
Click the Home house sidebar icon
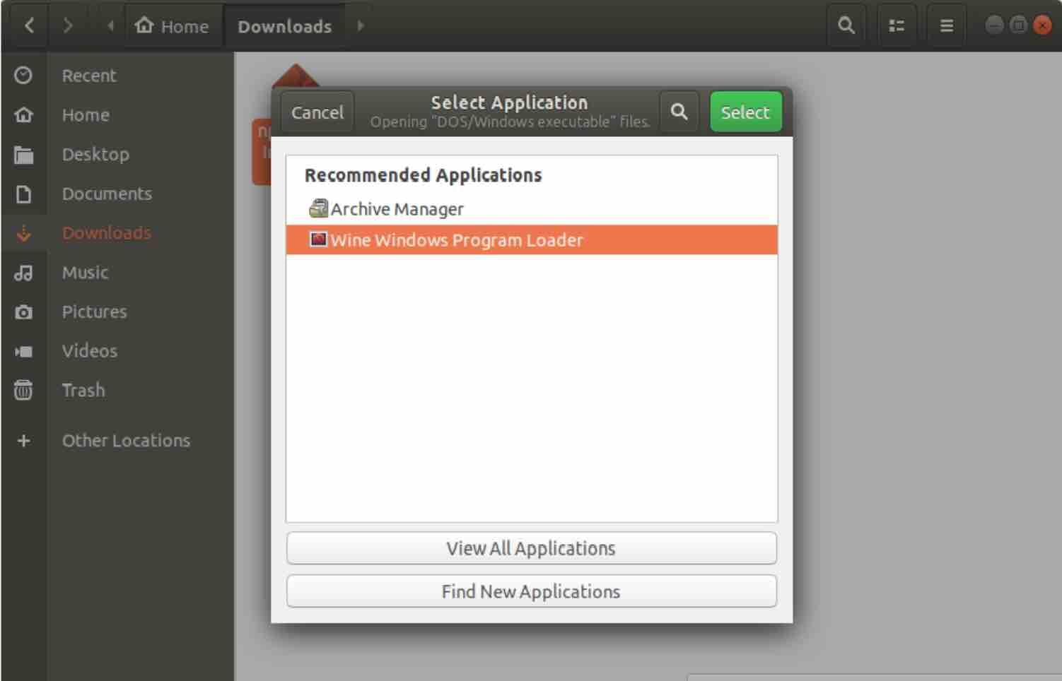[x=23, y=114]
